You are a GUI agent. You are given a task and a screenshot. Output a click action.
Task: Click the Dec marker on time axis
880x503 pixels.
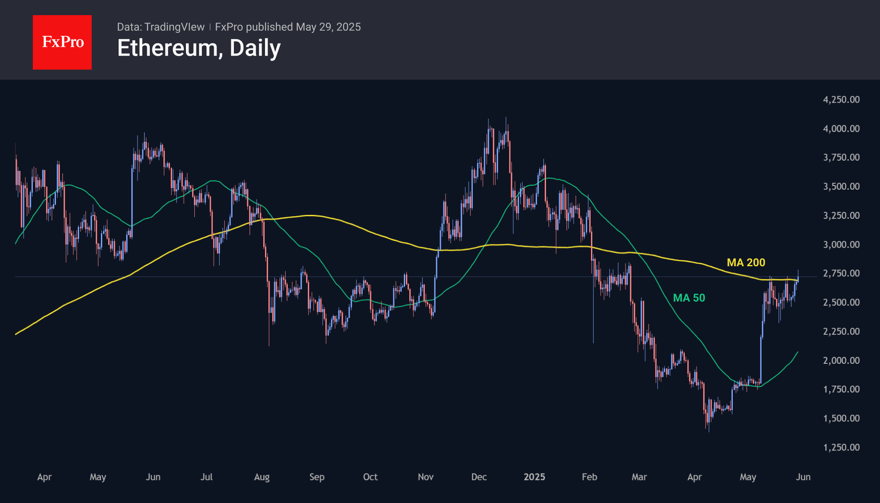479,477
